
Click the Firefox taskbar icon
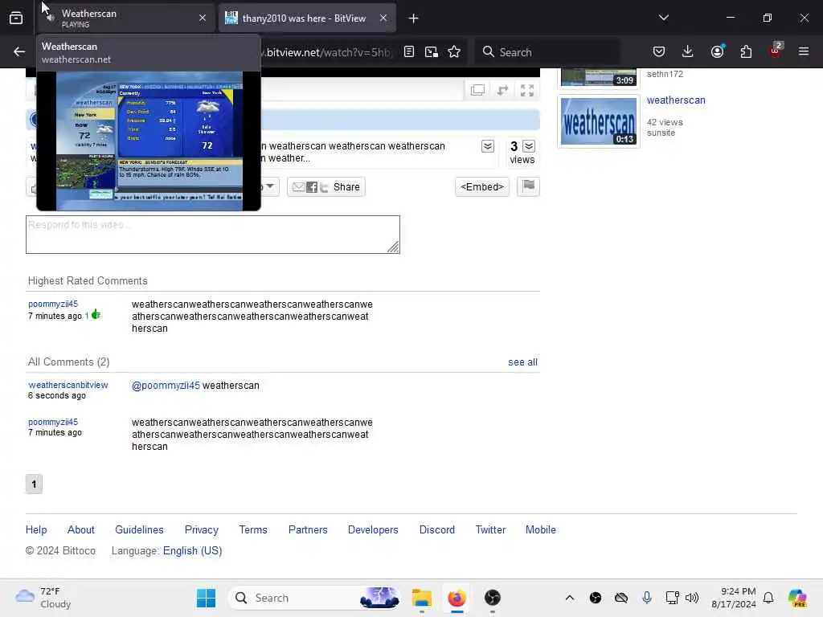(x=457, y=598)
